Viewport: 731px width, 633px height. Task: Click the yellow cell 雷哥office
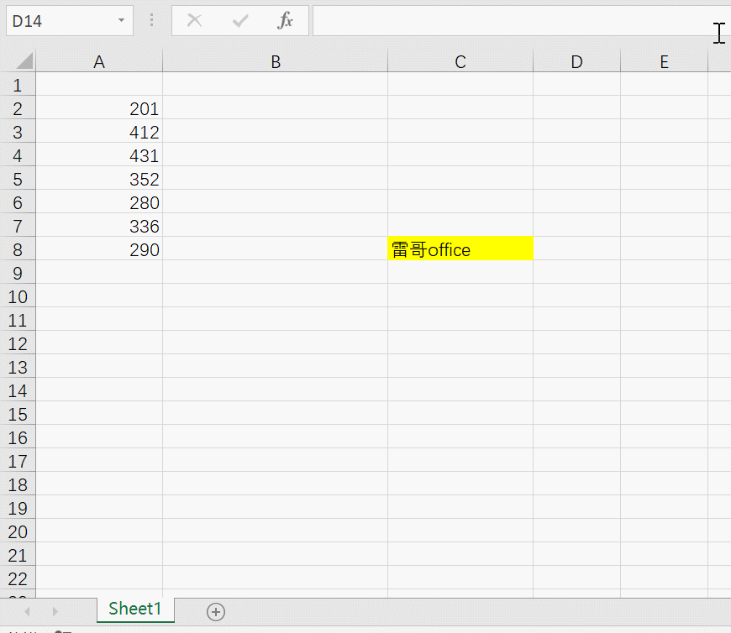point(460,248)
